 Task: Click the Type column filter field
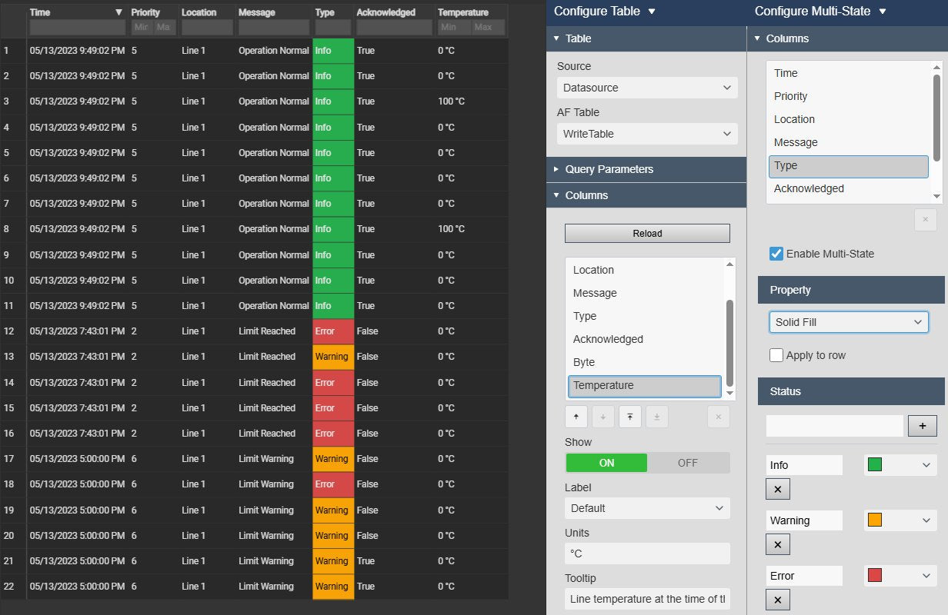click(333, 28)
